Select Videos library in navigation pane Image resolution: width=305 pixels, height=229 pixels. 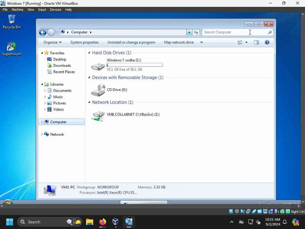(x=58, y=109)
